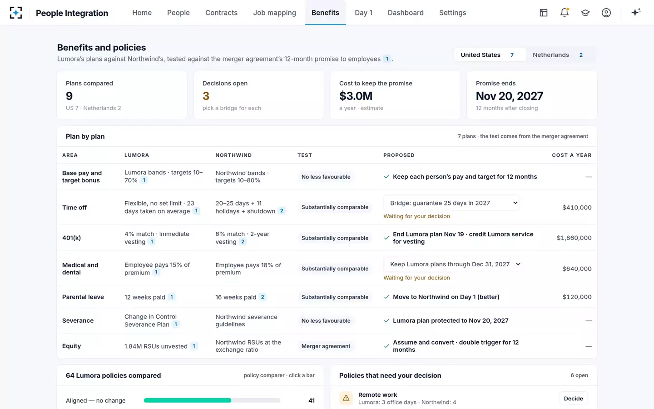Open the Keep Lumora plans through Dec 31 dropdown
654x409 pixels.
tap(452, 264)
